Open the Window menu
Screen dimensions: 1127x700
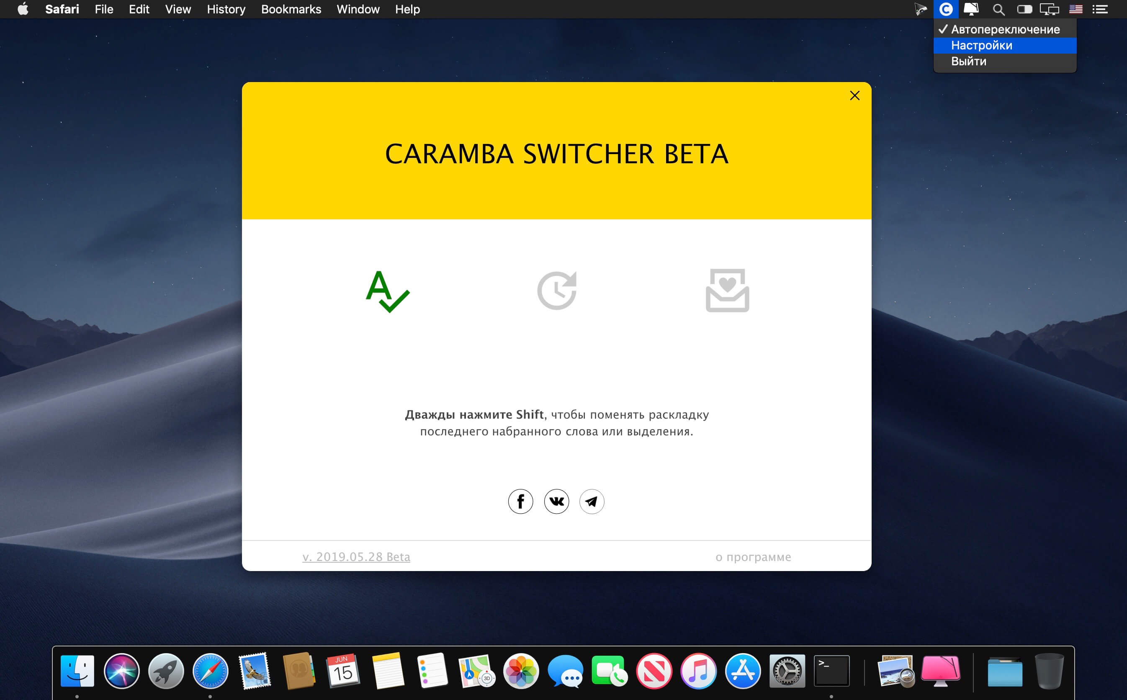pyautogui.click(x=358, y=9)
